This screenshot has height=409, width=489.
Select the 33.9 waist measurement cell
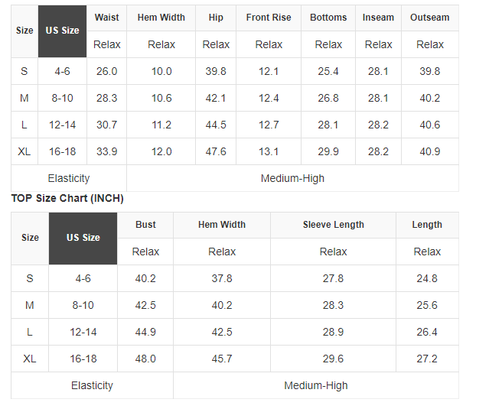pyautogui.click(x=107, y=151)
